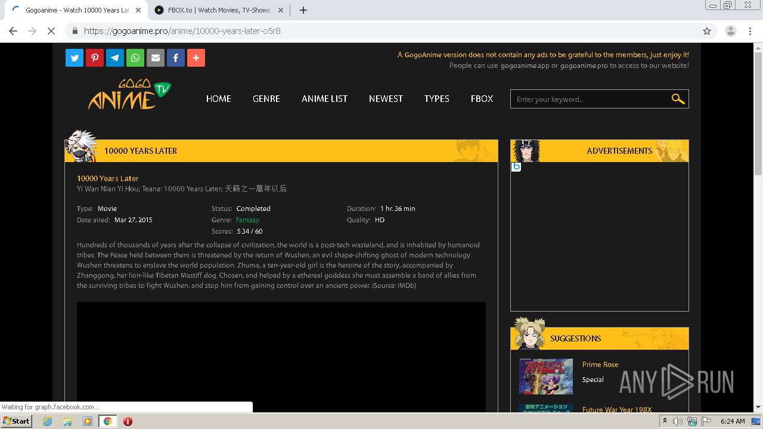Open the Prime Rose suggestion
Viewport: 763px width, 429px height.
(x=600, y=365)
